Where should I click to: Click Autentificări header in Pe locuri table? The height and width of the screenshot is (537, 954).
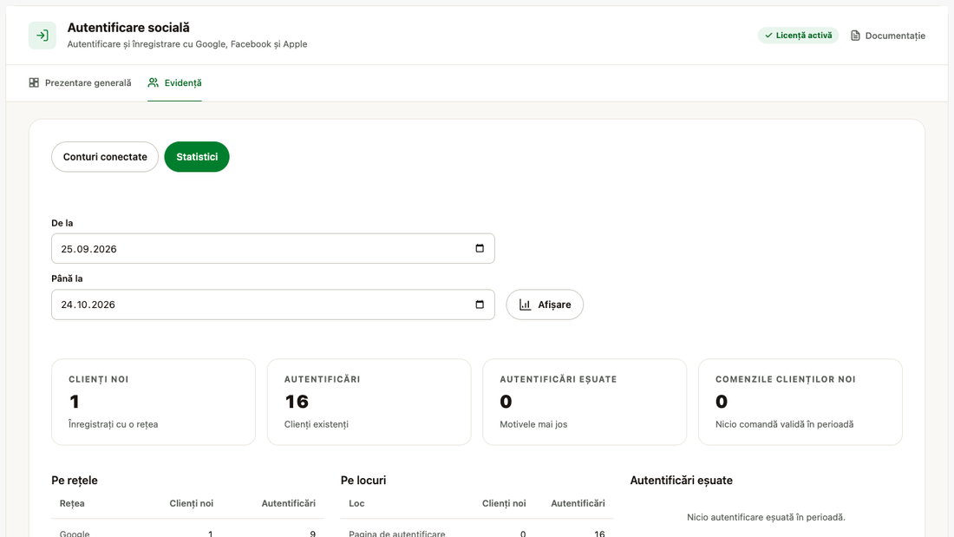(x=578, y=503)
